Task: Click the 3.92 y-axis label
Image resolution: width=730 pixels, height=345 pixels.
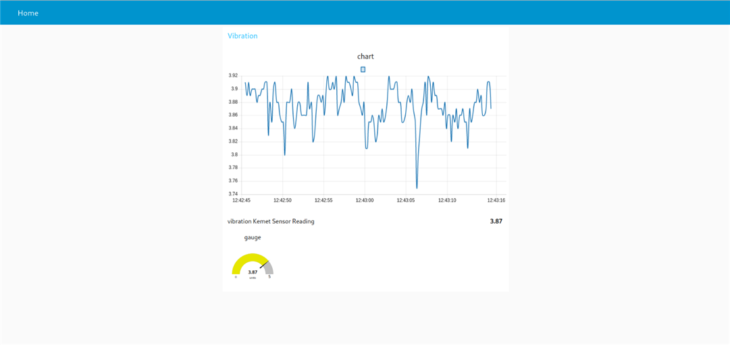Action: coord(233,75)
